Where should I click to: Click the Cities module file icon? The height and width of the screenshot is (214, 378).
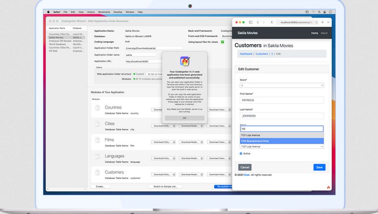click(x=97, y=124)
